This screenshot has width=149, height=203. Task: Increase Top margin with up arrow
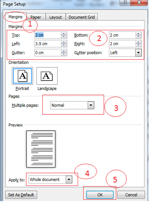click(64, 34)
